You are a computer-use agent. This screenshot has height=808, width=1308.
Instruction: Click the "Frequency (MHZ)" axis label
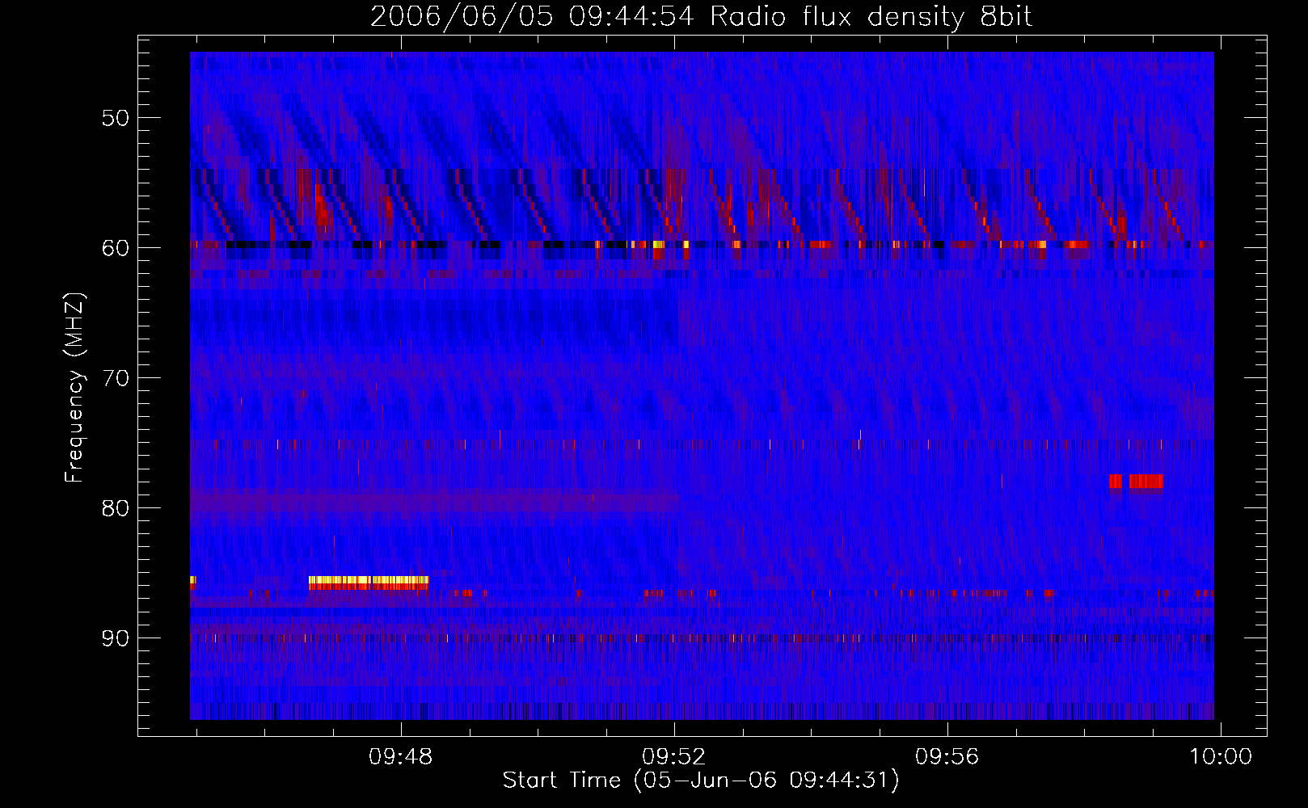click(74, 388)
